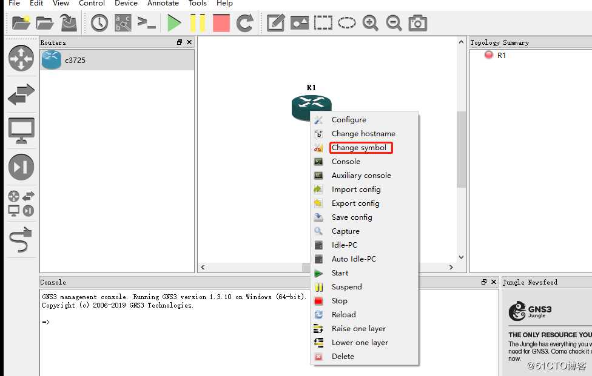Viewport: 592px width, 376px height.
Task: Choose Import config menu entry
Action: click(365, 190)
